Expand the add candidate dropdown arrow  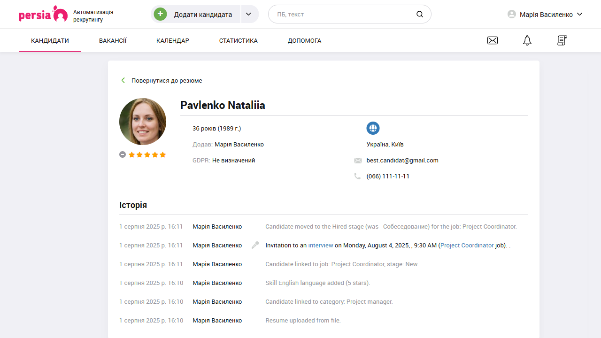coord(250,15)
